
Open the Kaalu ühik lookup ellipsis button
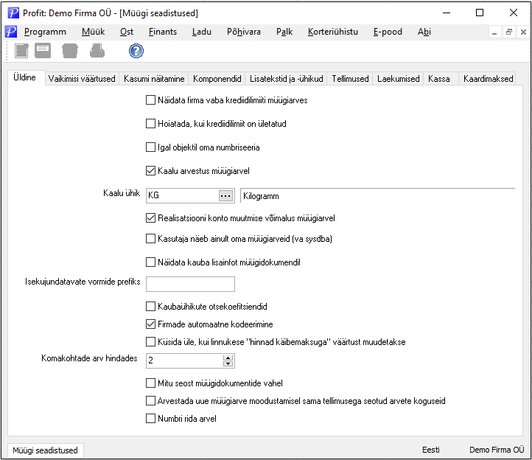tap(225, 196)
